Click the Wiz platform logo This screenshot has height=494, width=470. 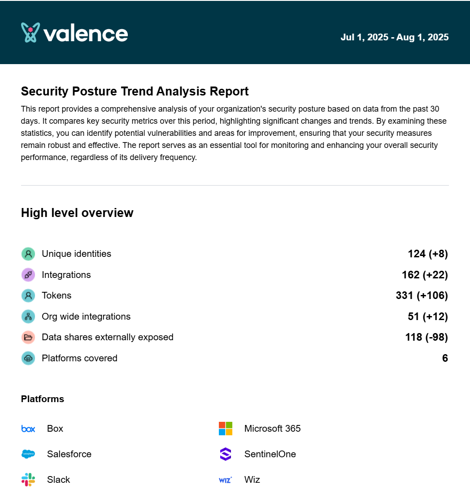pos(225,480)
